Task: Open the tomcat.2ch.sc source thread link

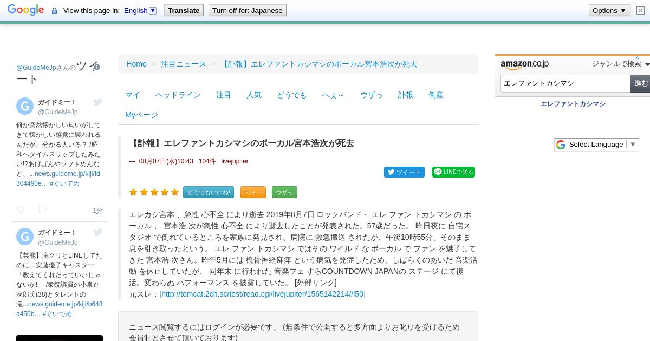Action: (262, 294)
